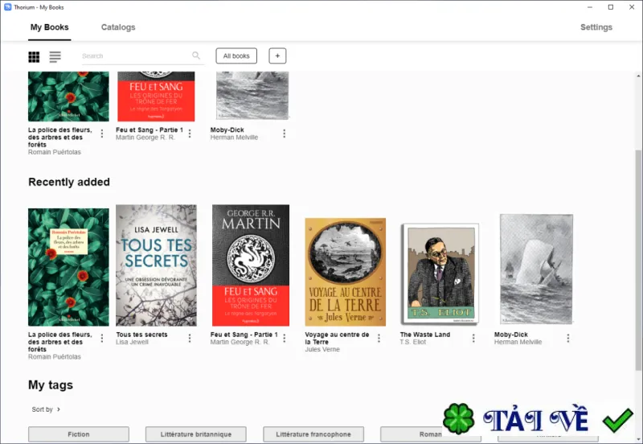Switch to list view layout
This screenshot has width=643, height=444.
(55, 56)
